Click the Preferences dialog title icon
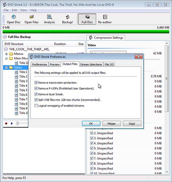This screenshot has height=182, width=172. 32,57
